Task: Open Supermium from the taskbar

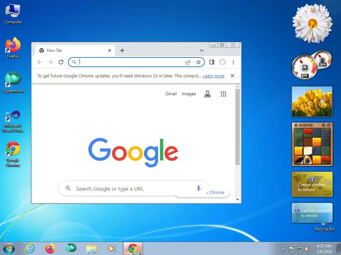Action: coord(71,248)
